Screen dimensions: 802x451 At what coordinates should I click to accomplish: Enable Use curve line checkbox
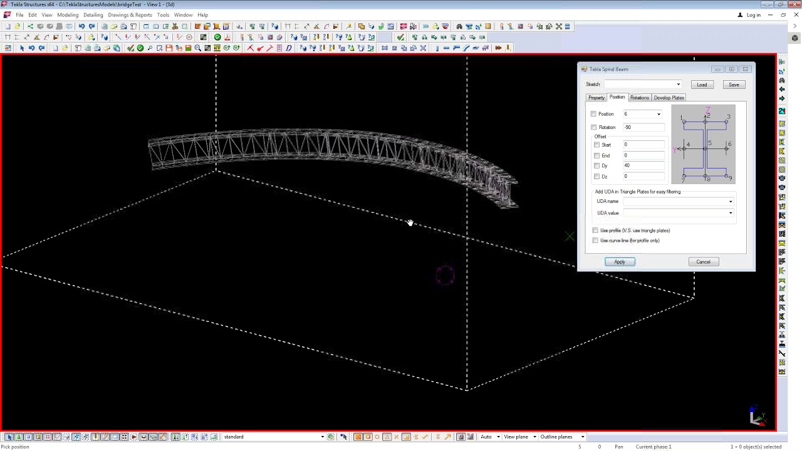(595, 241)
